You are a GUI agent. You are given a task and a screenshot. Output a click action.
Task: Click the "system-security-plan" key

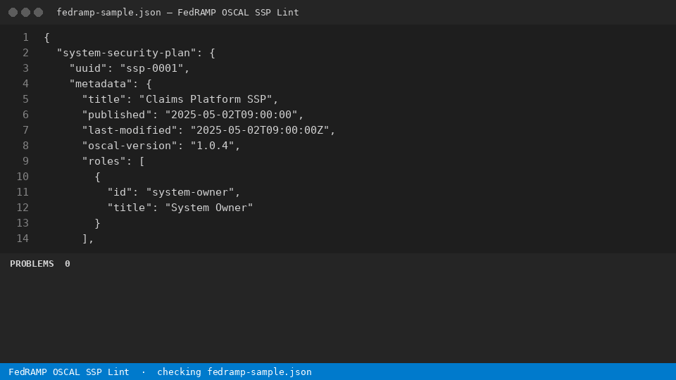[126, 53]
